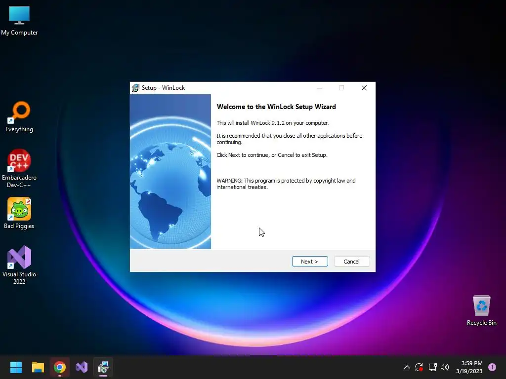
Task: Open the volume speaker tray icon
Action: tap(445, 367)
